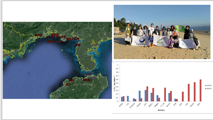Select the tallest red bar in chart
Viewport: 213px width, 120px height.
coord(201,90)
